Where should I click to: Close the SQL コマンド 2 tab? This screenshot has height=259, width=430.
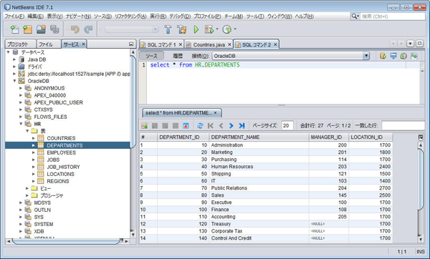coord(275,44)
